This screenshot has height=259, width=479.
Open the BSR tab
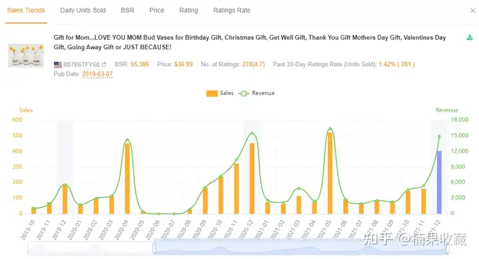coord(127,11)
